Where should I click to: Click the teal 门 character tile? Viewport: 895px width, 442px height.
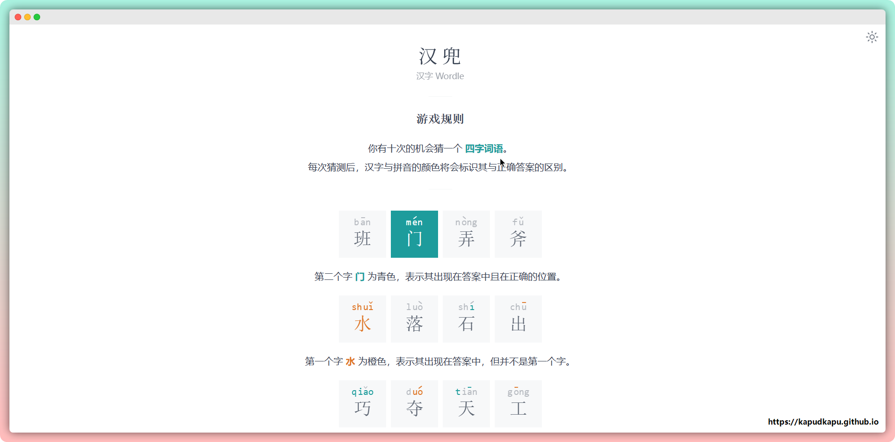[414, 234]
